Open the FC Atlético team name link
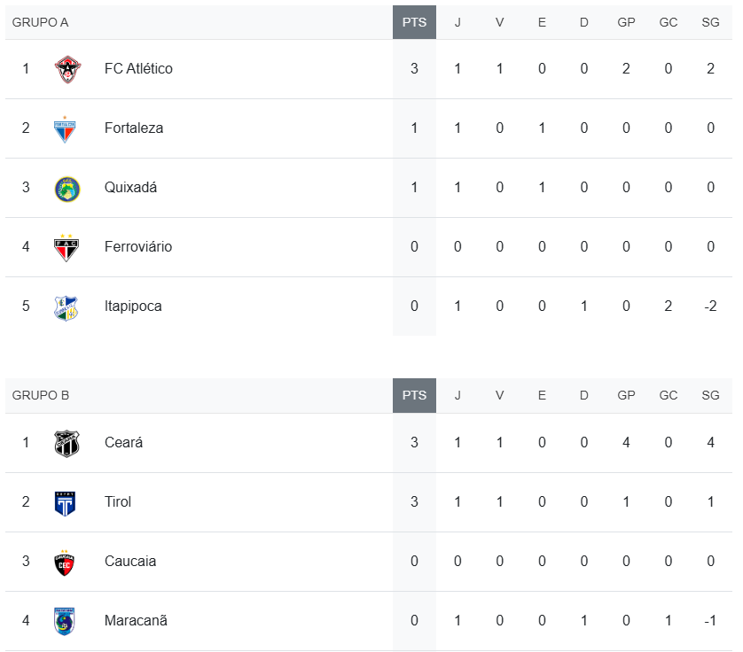Viewport: 743px width, 652px height. point(138,69)
